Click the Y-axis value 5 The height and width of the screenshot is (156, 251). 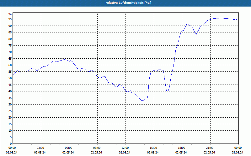click(x=11, y=137)
